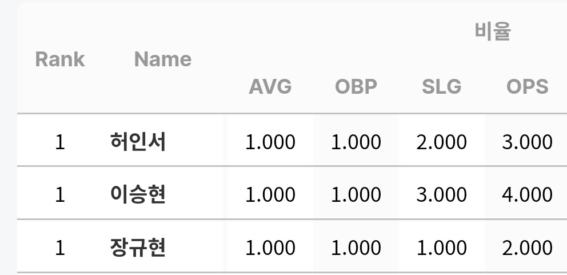This screenshot has width=567, height=275.
Task: Click 허인서's AVG cell
Action: pos(270,141)
